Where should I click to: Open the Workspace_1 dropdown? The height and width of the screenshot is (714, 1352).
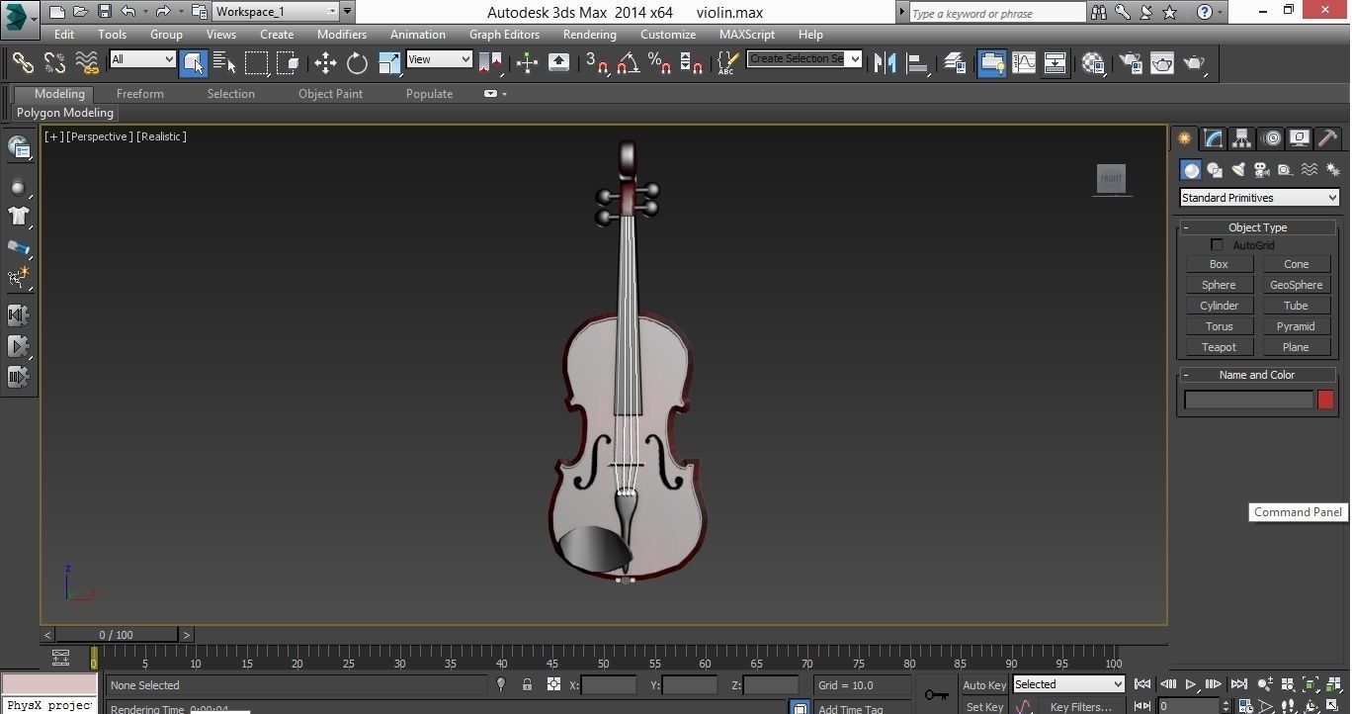(x=276, y=12)
